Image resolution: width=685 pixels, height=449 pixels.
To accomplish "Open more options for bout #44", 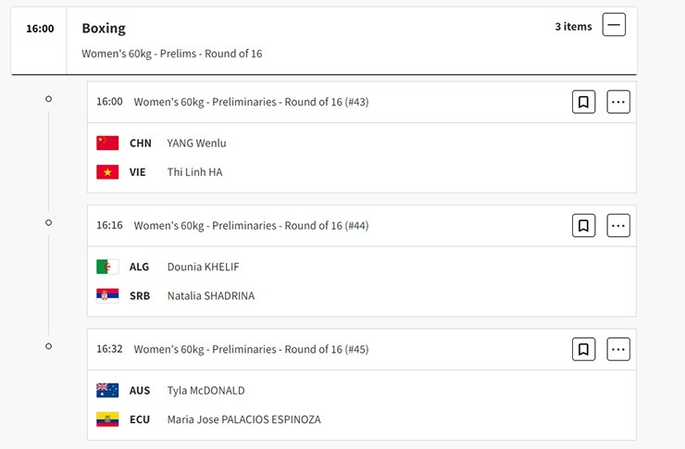I will point(618,225).
